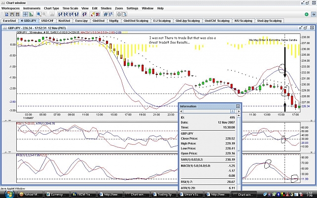Image resolution: width=317 pixels, height=198 pixels.
Task: Click the Close Price value 228.52
Action: [230, 138]
